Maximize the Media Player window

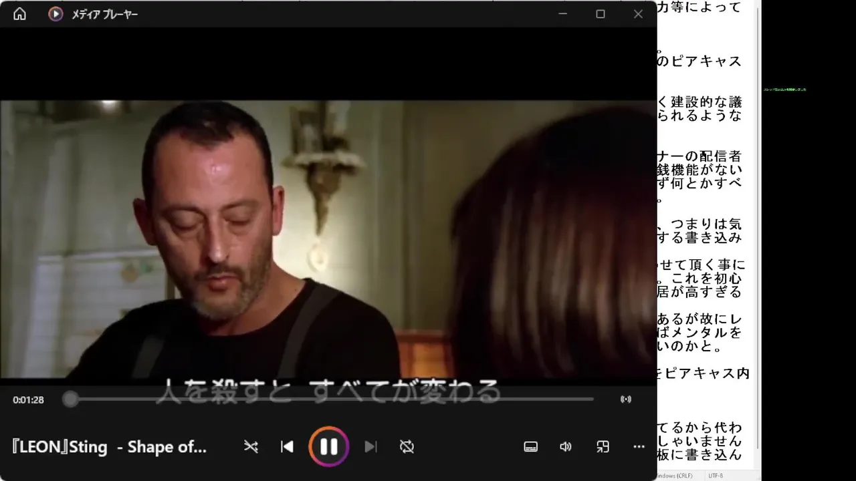pos(601,14)
